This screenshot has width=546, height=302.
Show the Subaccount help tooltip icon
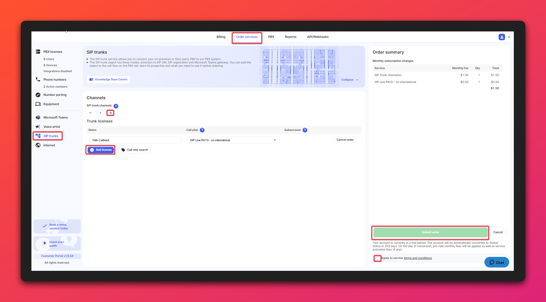pos(305,130)
